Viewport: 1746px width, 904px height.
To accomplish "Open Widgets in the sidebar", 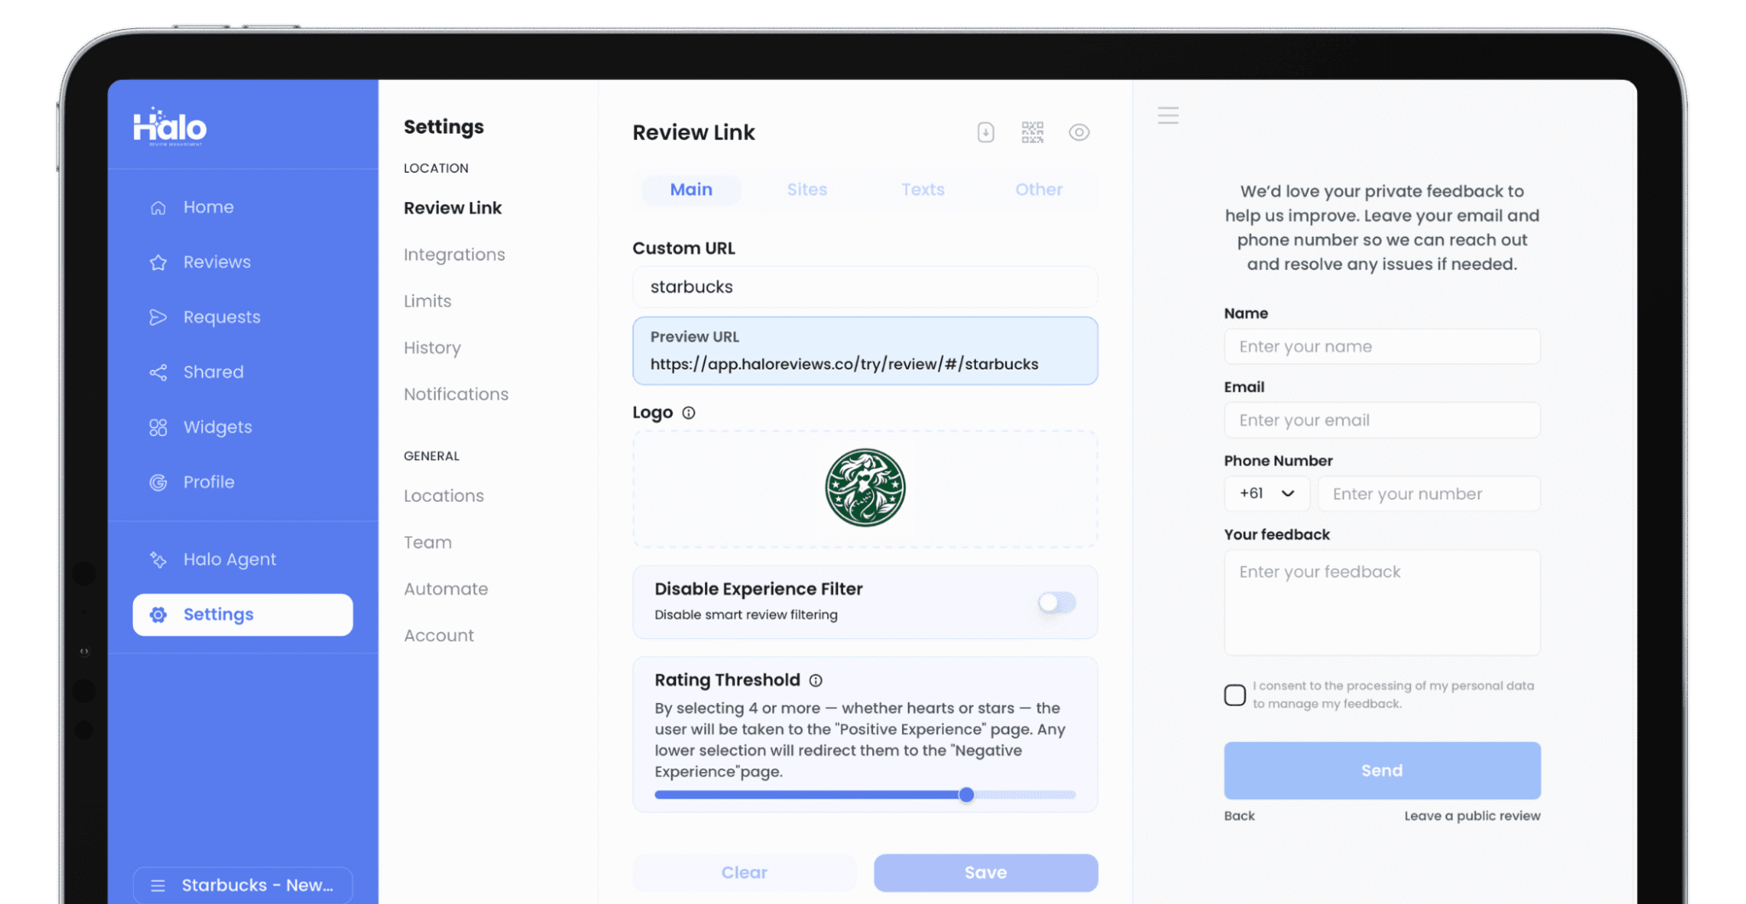I will point(217,427).
